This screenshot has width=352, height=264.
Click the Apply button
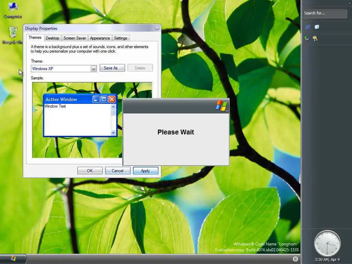(145, 171)
